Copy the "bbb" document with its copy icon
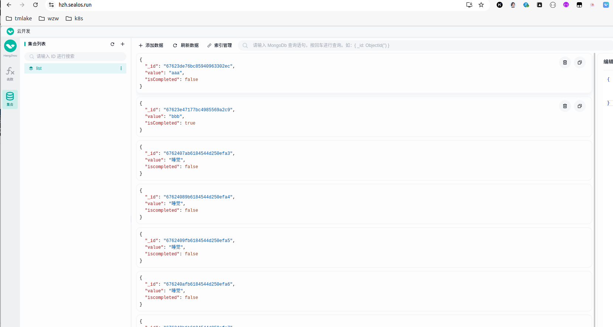The height and width of the screenshot is (327, 613). pyautogui.click(x=579, y=106)
